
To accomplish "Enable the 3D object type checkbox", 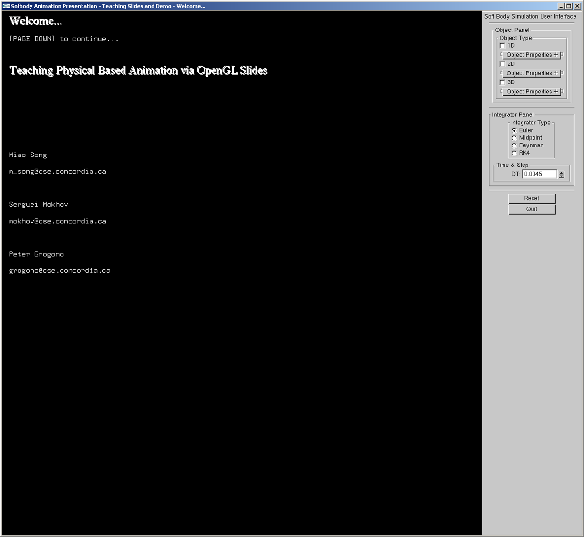I will [x=502, y=83].
